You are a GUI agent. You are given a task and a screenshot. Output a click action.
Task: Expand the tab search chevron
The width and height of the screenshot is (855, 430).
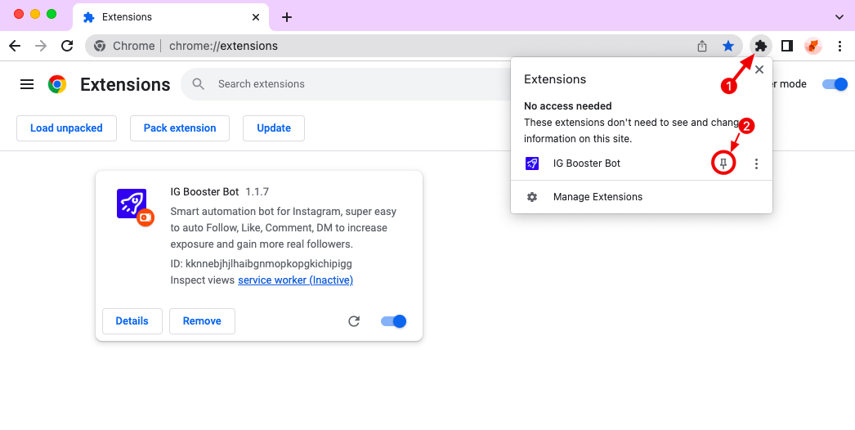[839, 17]
